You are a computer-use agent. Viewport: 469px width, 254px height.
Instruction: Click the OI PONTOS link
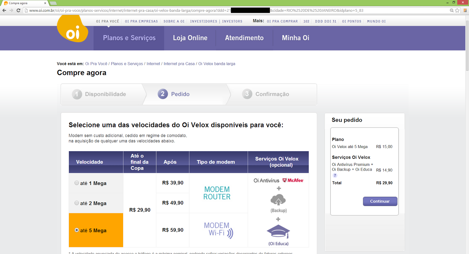pos(351,21)
